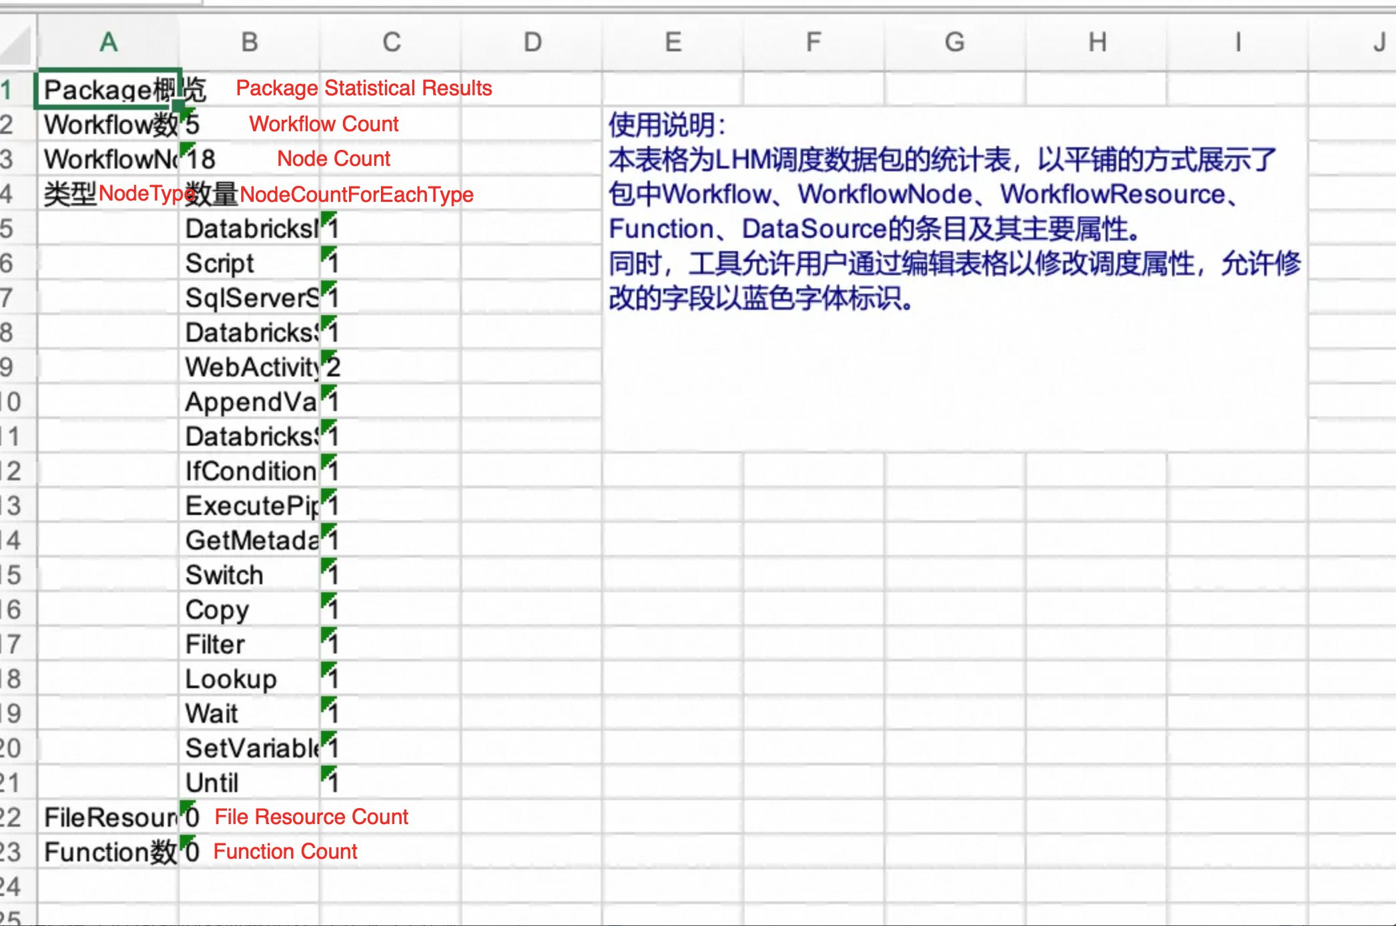Click the 'WebActivity' cell
This screenshot has height=926, width=1396.
tap(249, 366)
